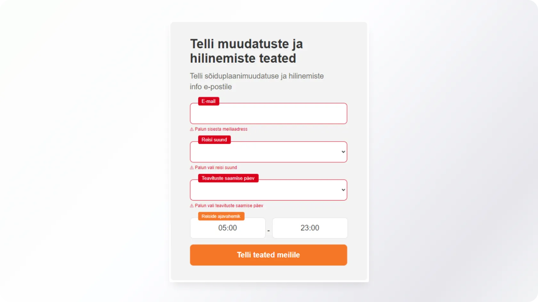Screen dimensions: 538x302
Task: Click the subtitle about 'sõiduplaanimuudatuse' info
Action: (x=257, y=81)
